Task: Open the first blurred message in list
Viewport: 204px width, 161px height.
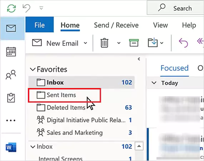Action: click(x=180, y=109)
